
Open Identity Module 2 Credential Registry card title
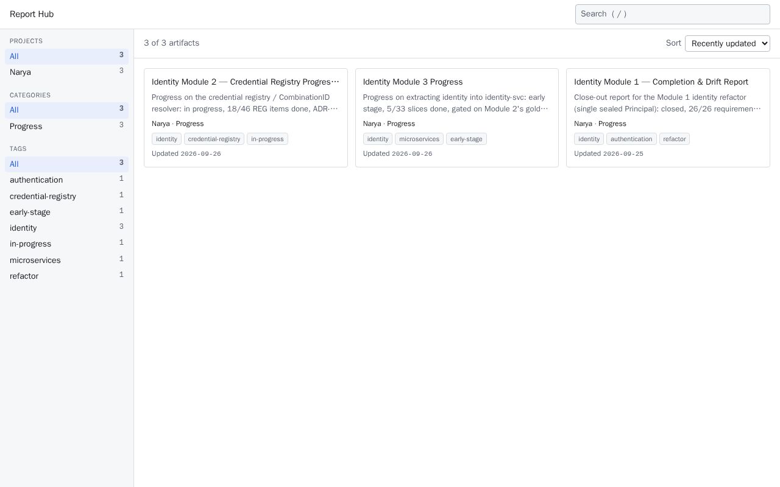pyautogui.click(x=246, y=82)
